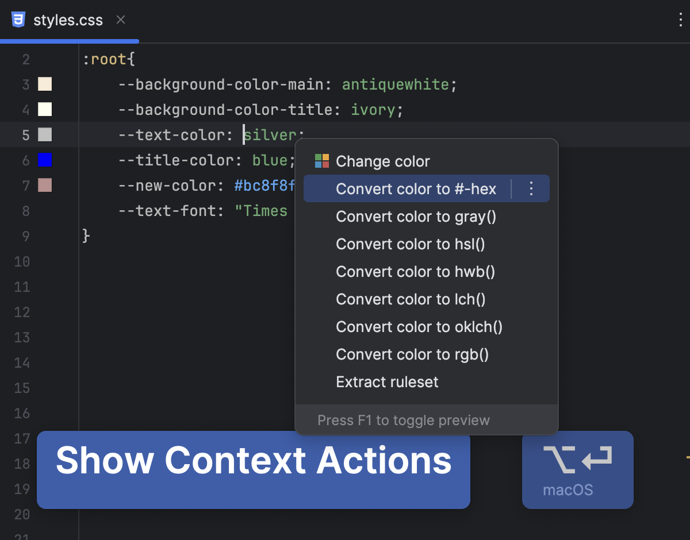Click the ivory color swatch on line 4
Screen dimensions: 690x540
[x=44, y=109]
